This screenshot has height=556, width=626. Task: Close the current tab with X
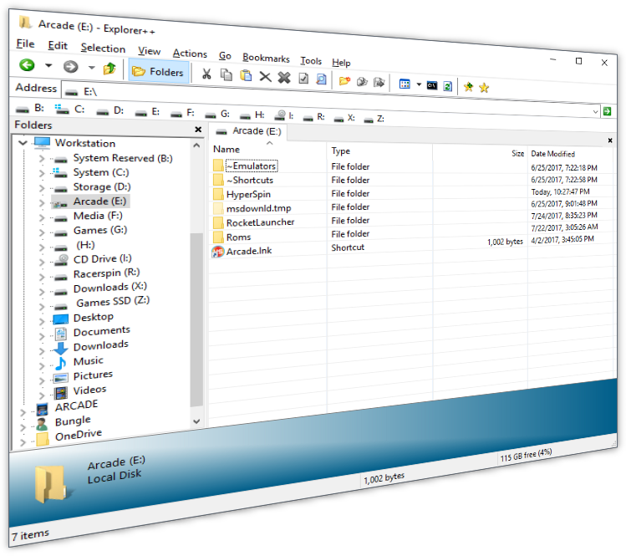click(610, 140)
